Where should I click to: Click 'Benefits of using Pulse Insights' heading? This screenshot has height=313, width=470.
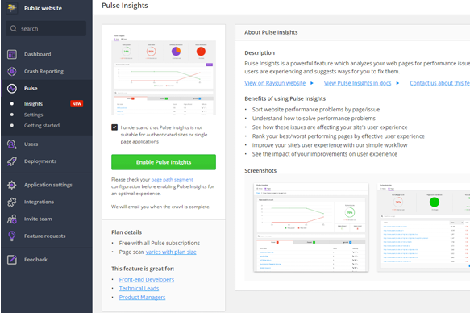click(x=285, y=98)
